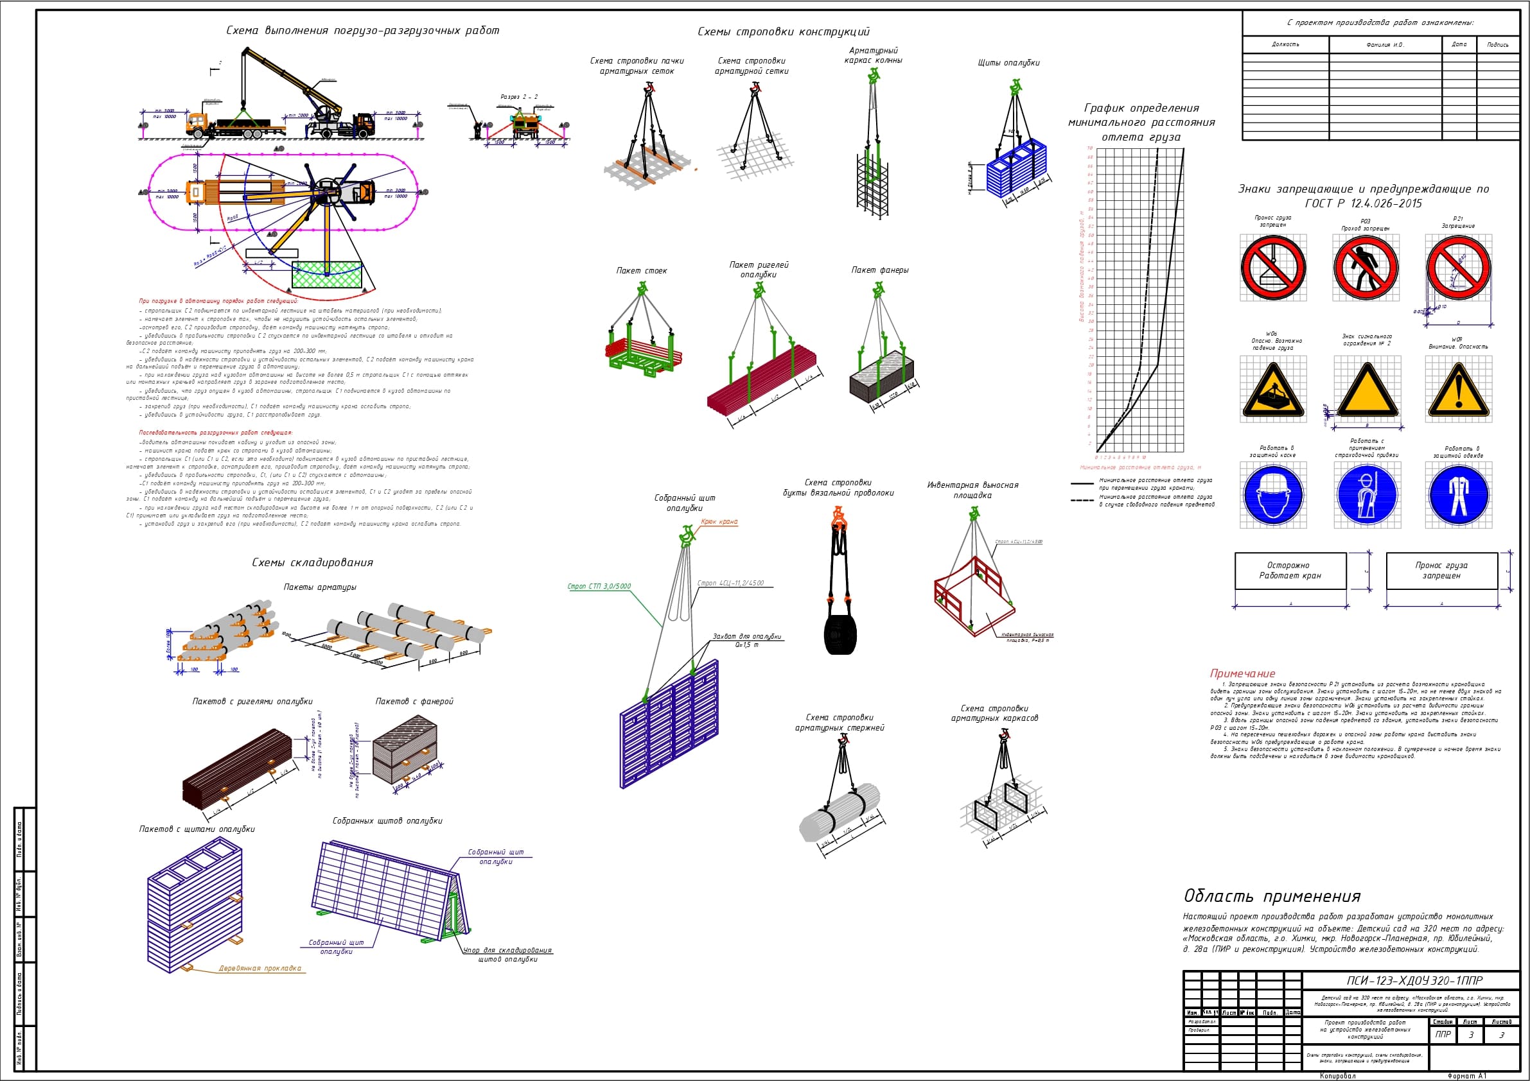Click the P21 'Запрещение' sign with dimensions

pos(1458,267)
